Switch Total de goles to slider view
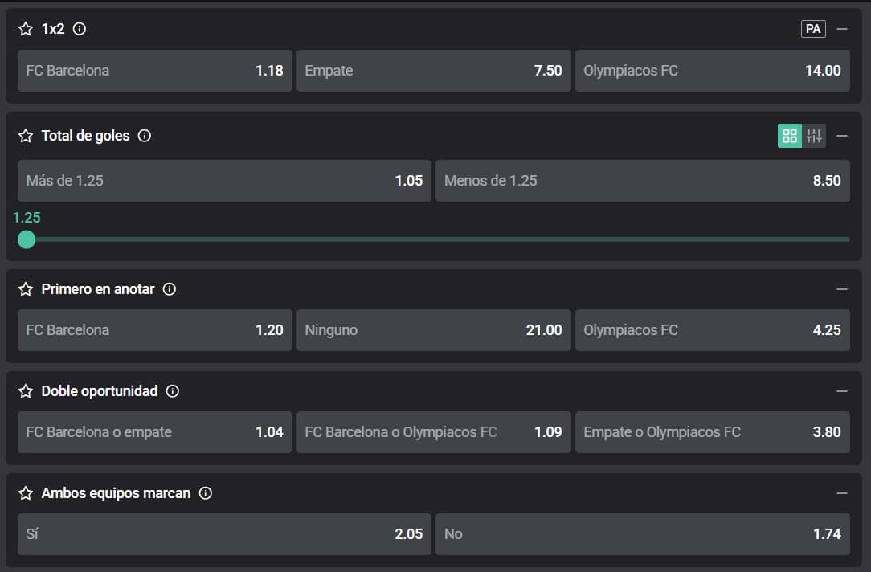Image resolution: width=871 pixels, height=572 pixels. [814, 136]
